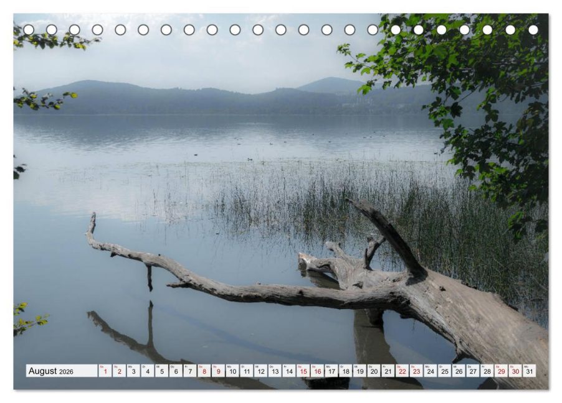The width and height of the screenshot is (562, 403).
Task: Select the last date cell 31
Action: (529, 371)
